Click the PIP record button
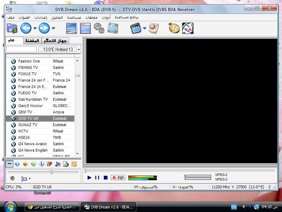Viewport: 282px width, 212px height. click(118, 178)
